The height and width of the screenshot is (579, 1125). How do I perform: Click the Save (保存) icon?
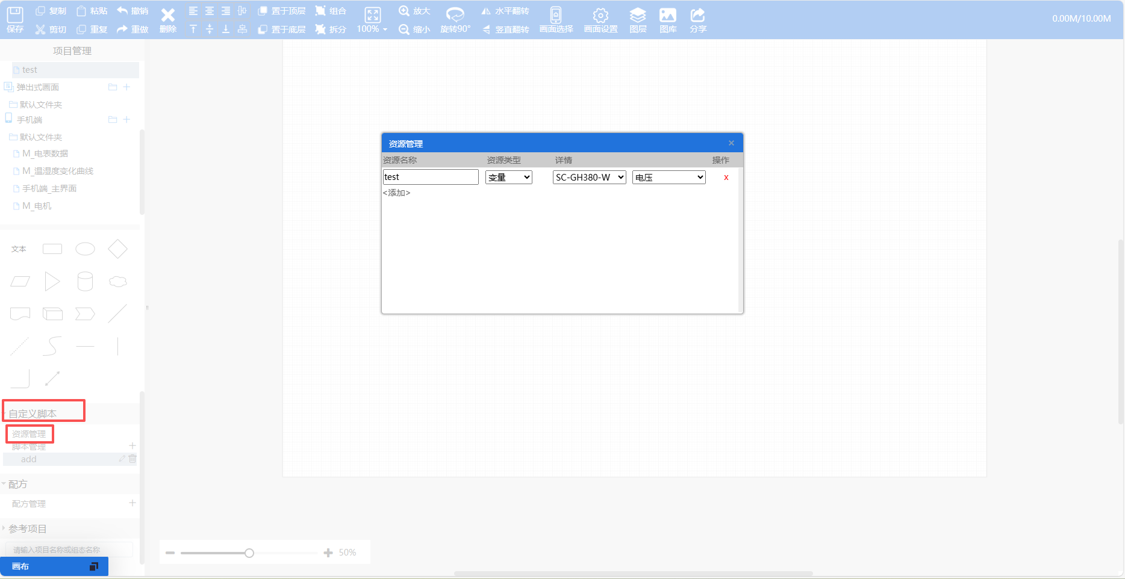(15, 15)
